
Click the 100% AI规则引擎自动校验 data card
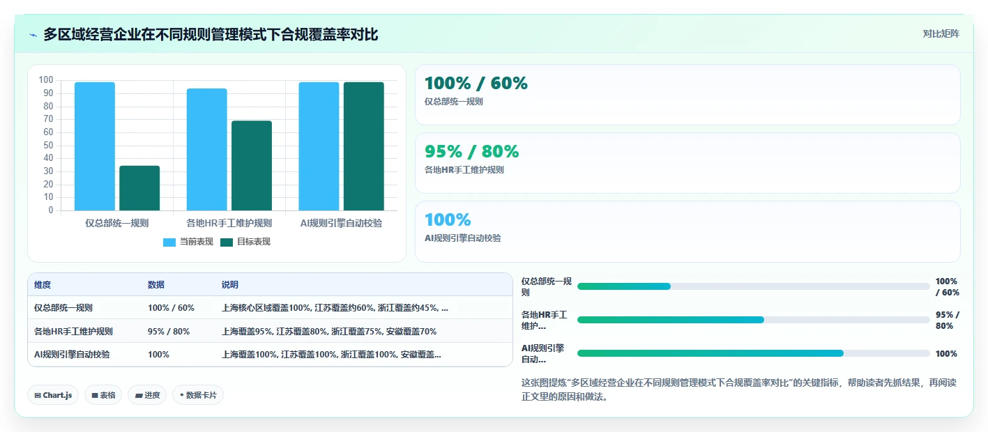687,231
